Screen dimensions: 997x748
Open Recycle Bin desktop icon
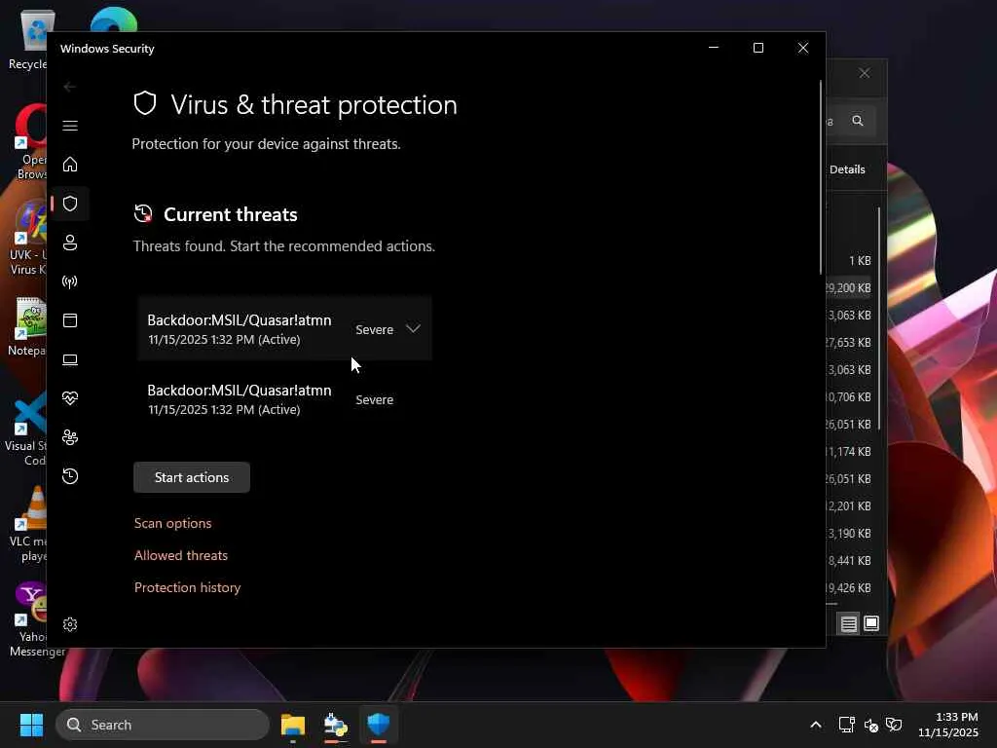coord(30,39)
